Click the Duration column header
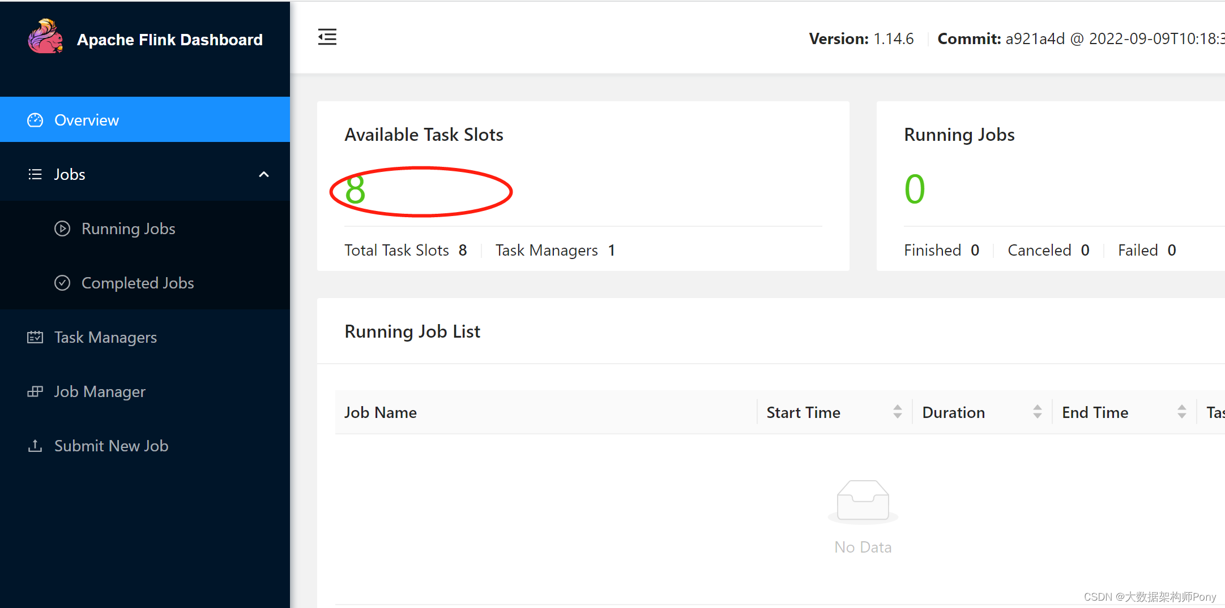 coord(983,412)
